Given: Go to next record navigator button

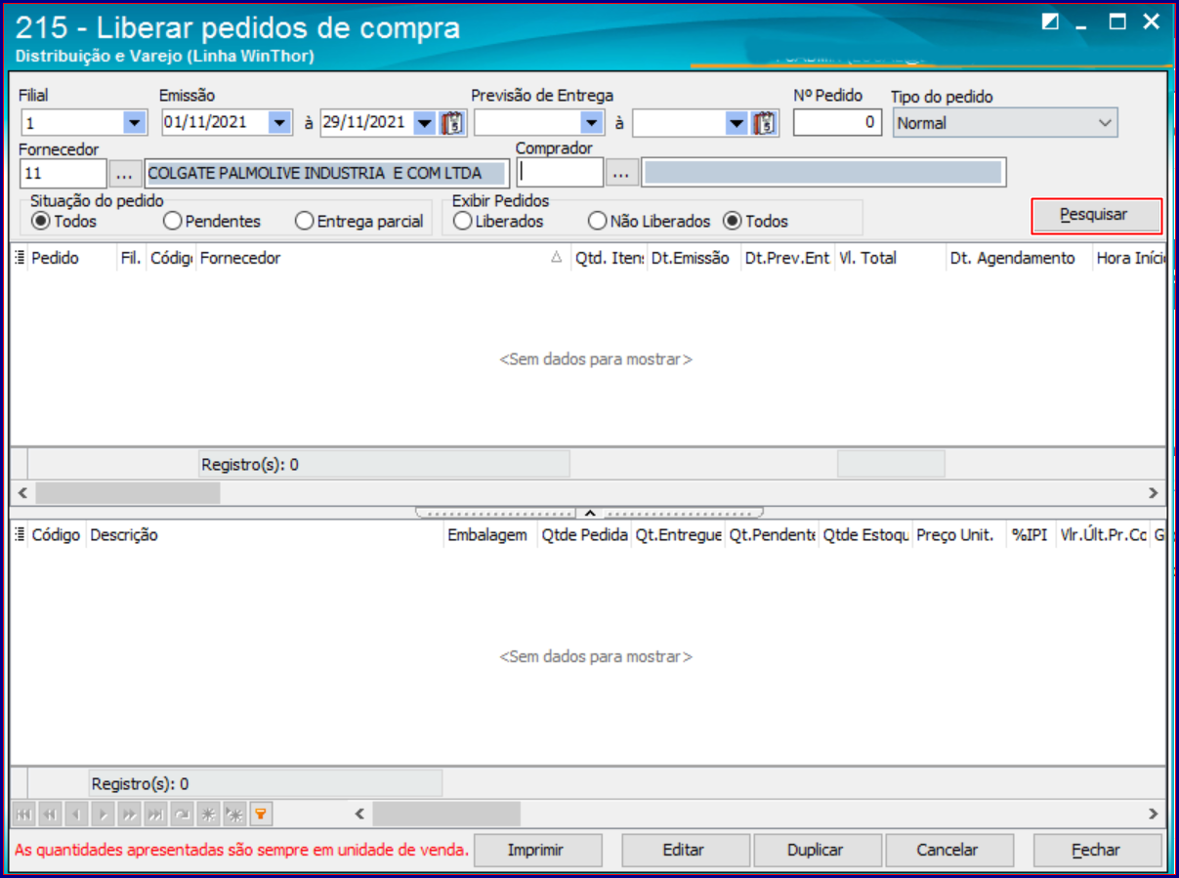Looking at the screenshot, I should click(103, 813).
